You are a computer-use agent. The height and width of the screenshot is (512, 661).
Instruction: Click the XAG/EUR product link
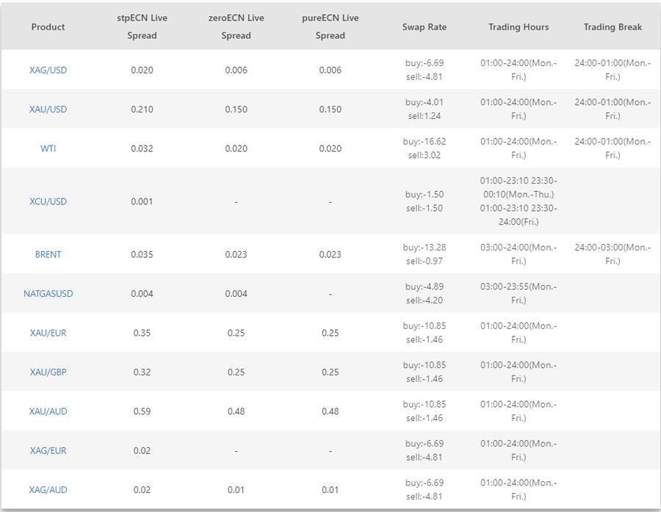48,451
